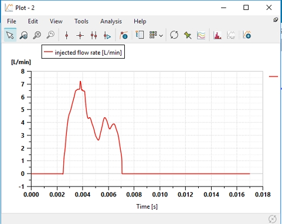Image resolution: width=282 pixels, height=224 pixels.
Task: Show curve information icon
Action: click(124, 35)
